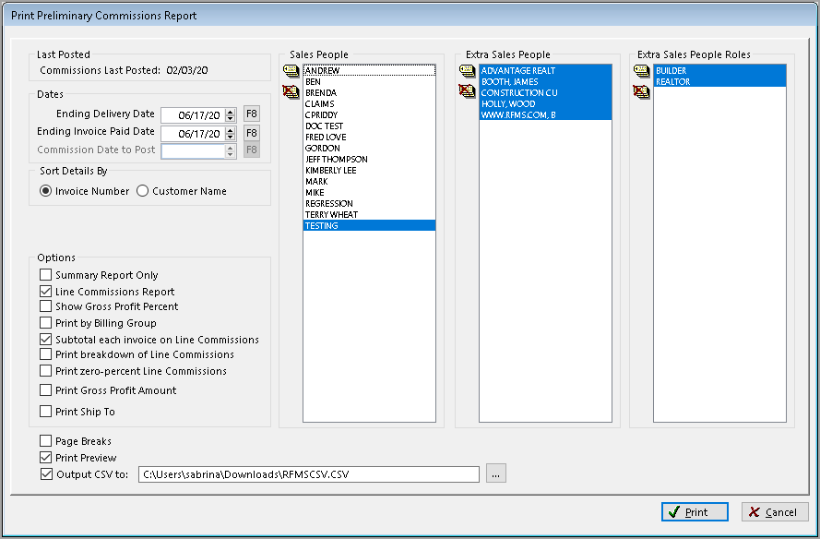Select FRED LOVE in Sales People list
This screenshot has height=539, width=820.
tap(369, 138)
